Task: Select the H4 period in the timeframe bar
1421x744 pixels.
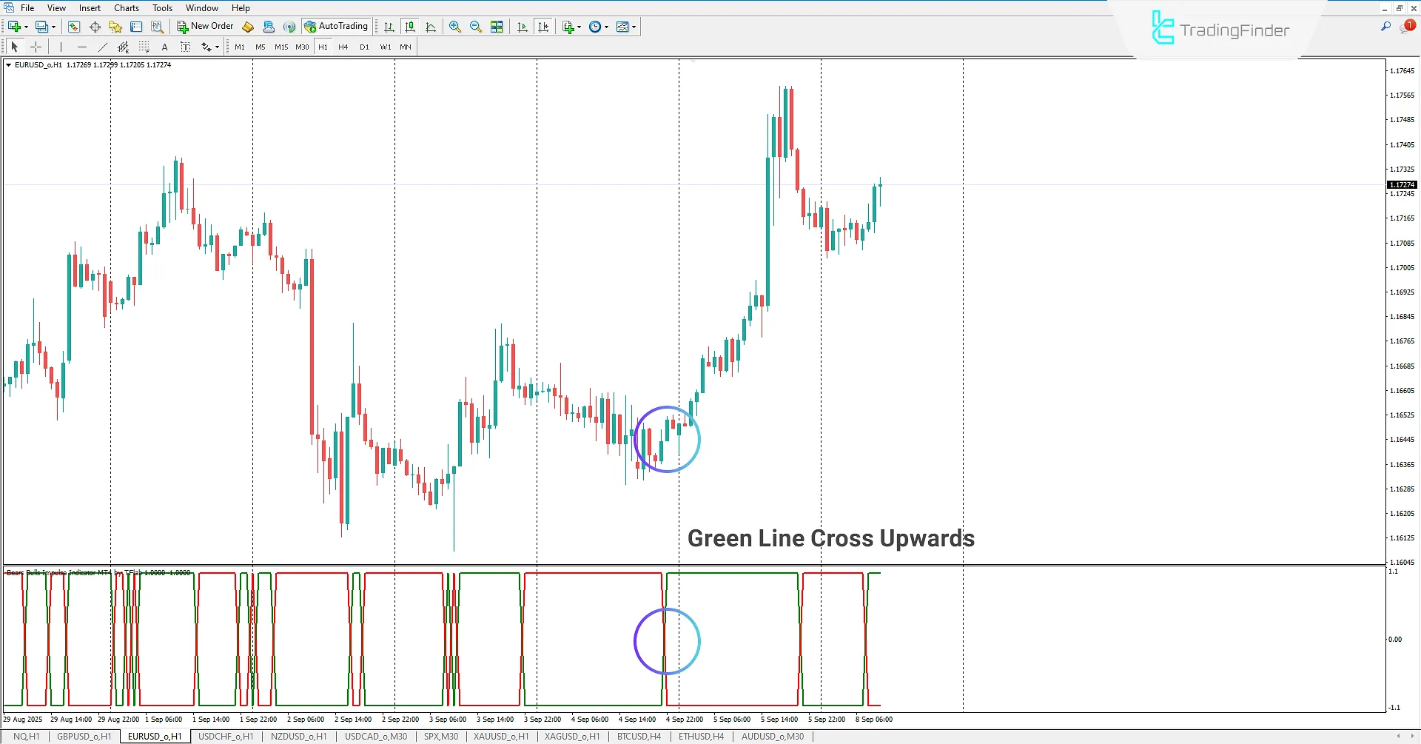Action: pos(343,47)
